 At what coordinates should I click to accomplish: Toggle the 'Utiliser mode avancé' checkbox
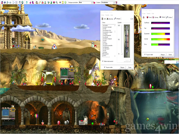[x=103, y=61]
